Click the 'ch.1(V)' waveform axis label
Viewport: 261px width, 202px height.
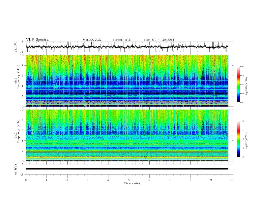click(16, 47)
